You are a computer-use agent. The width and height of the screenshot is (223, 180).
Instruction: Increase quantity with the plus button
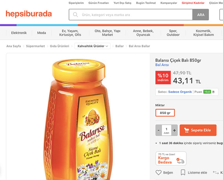175,130
